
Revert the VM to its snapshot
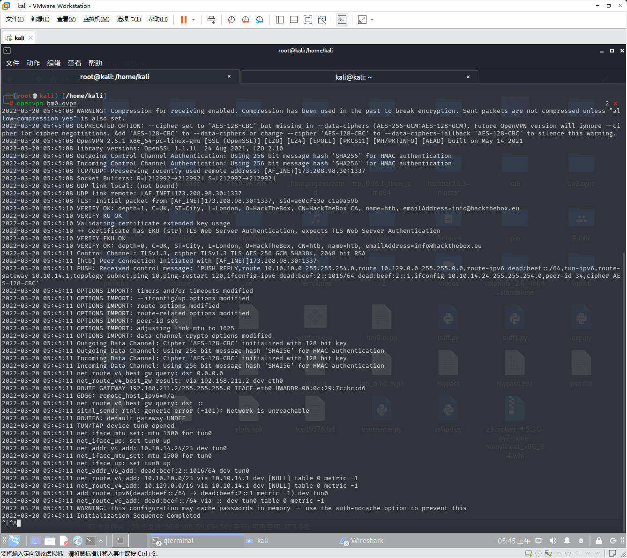[x=245, y=19]
